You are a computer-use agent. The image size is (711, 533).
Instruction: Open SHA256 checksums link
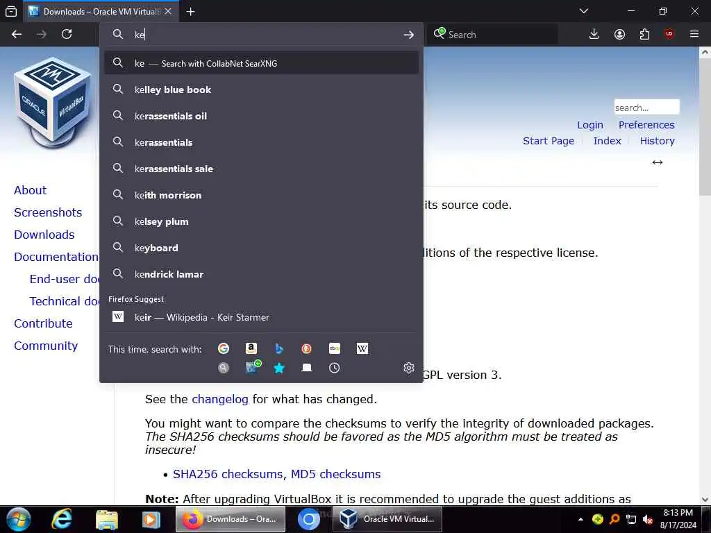point(229,474)
